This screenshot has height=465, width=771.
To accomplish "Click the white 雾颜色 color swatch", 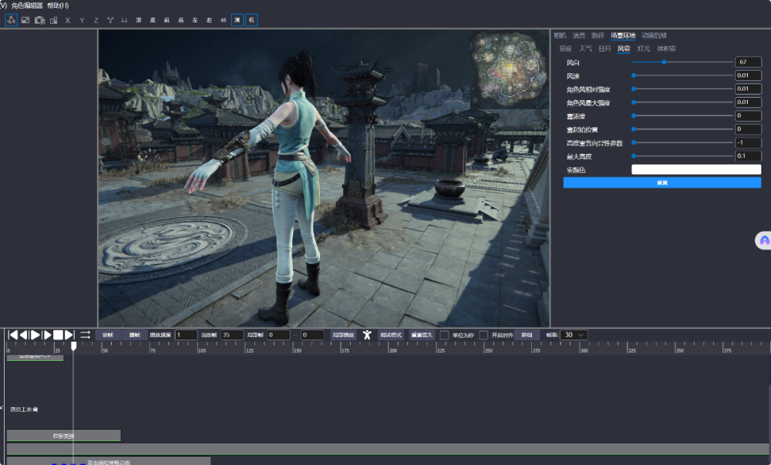I will [695, 169].
